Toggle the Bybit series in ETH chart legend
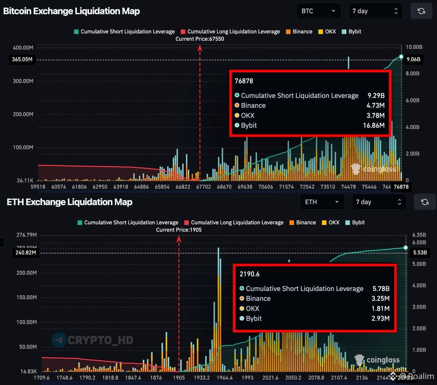 (x=355, y=222)
